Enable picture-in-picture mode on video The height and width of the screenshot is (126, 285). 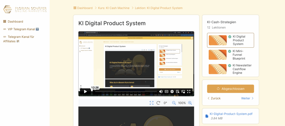coord(183,92)
